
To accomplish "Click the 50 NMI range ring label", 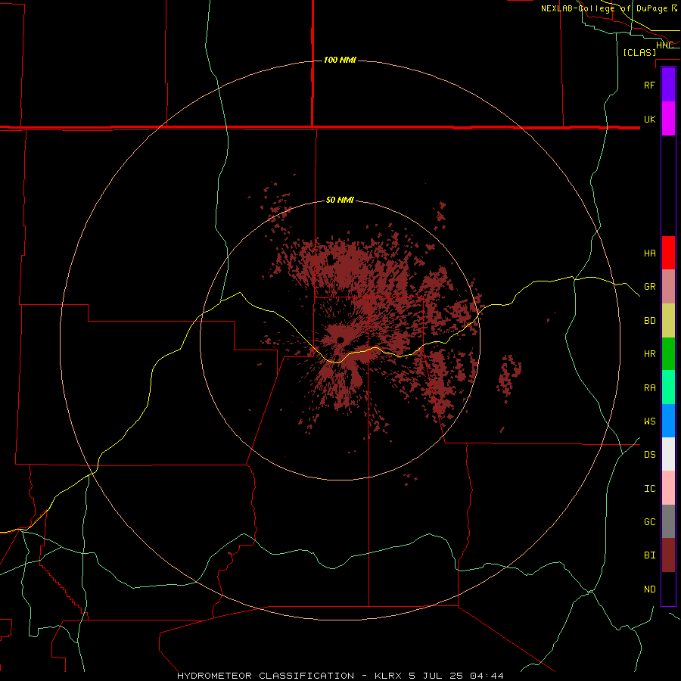I will tap(340, 201).
